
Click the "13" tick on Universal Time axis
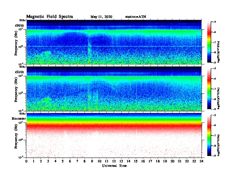[121, 161]
